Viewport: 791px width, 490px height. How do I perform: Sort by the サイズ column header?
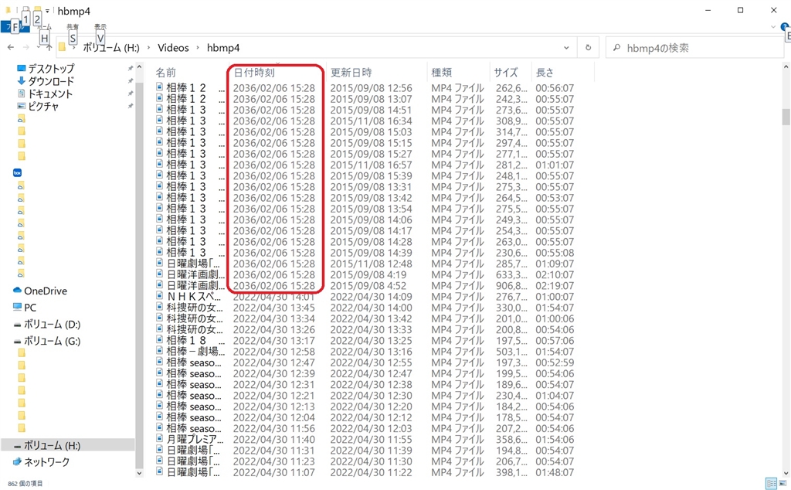[505, 72]
